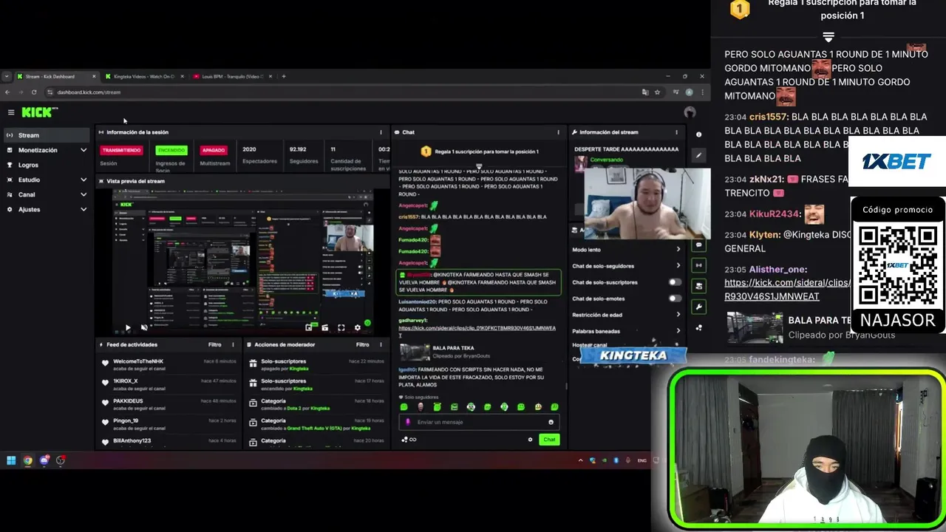Click pencil edit icon in right rail

(698, 156)
